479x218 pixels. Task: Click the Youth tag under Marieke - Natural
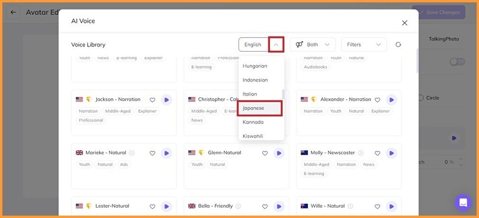84,165
